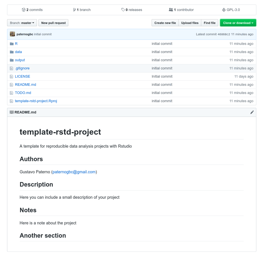Click the commit message in the output row
The image size is (273, 256).
(162, 60)
